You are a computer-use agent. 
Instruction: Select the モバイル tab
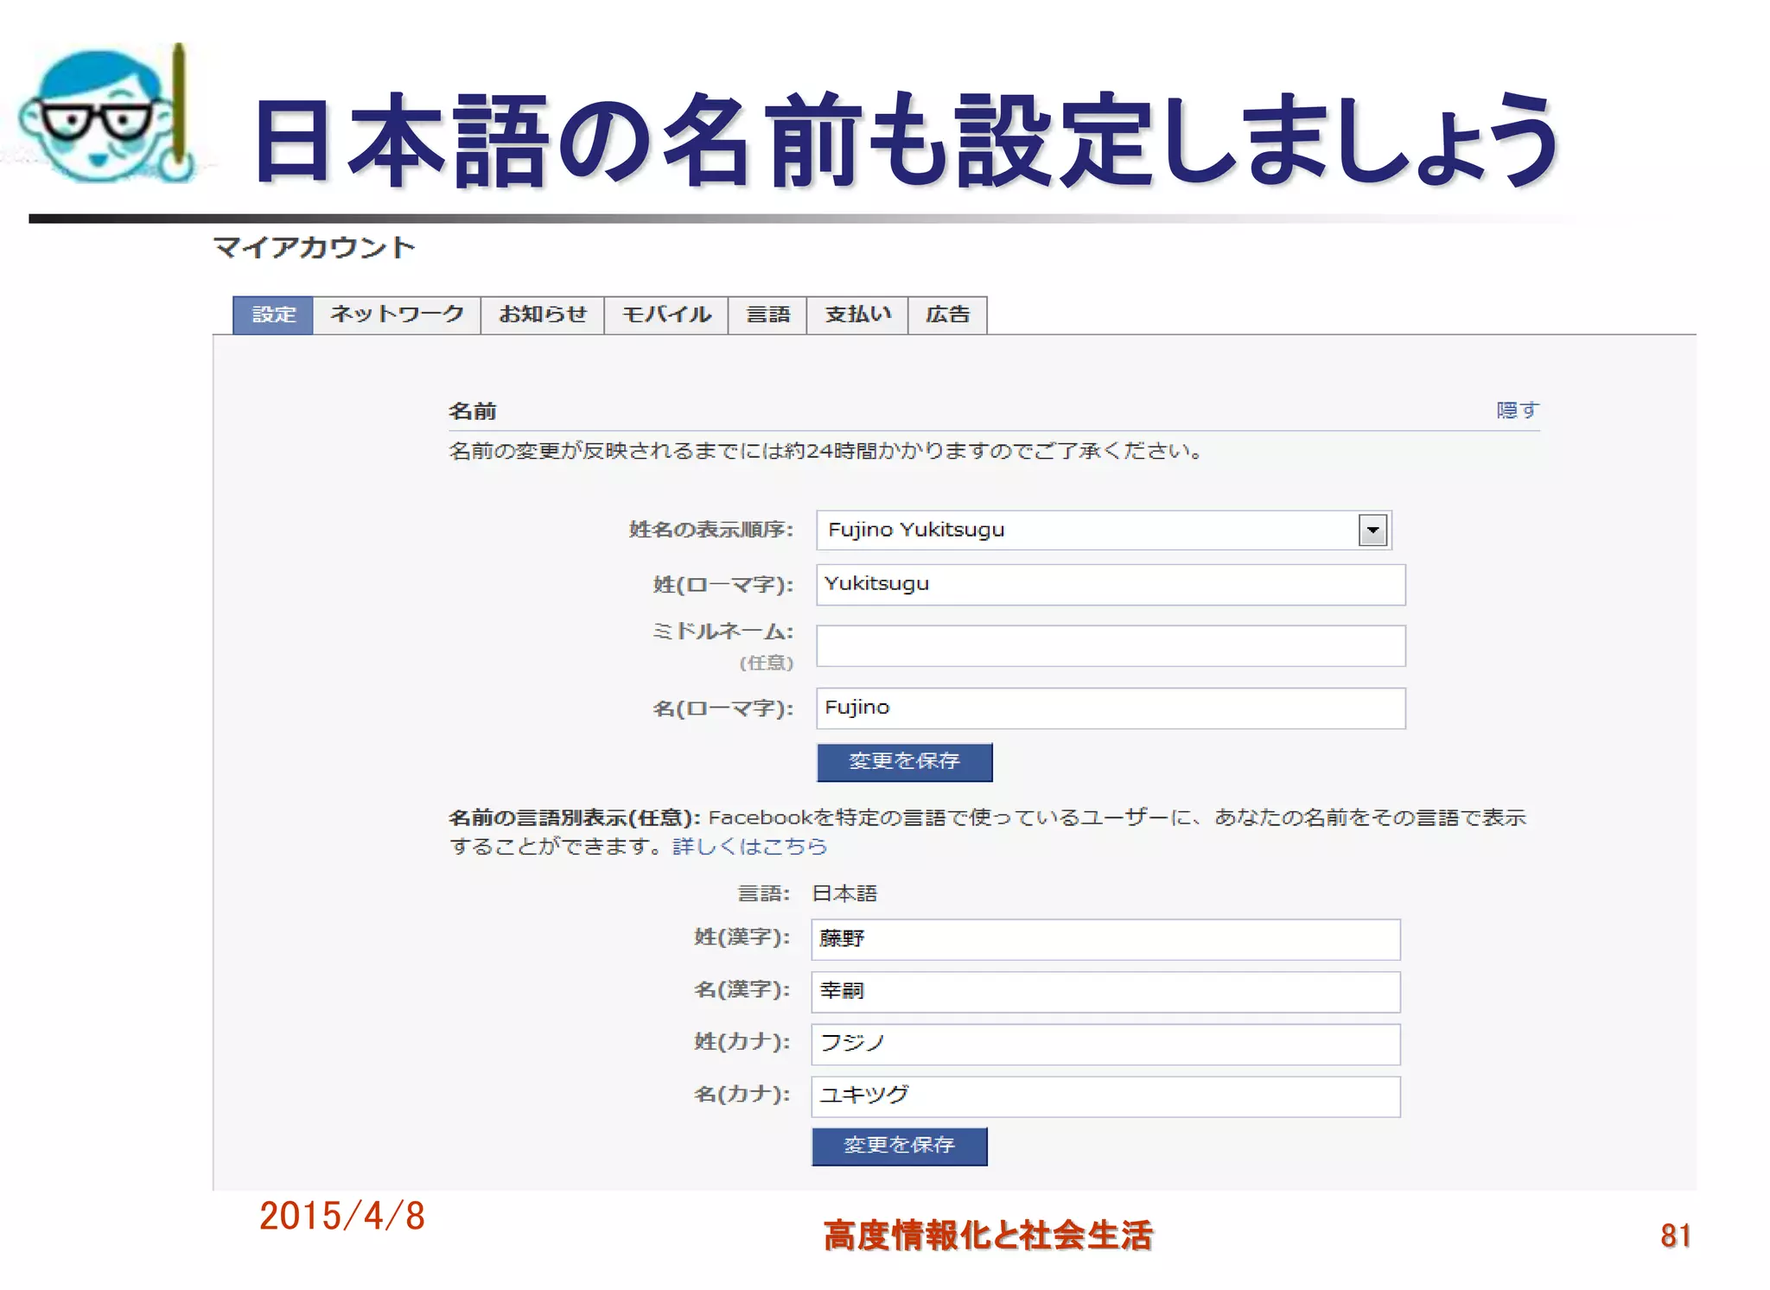tap(666, 315)
